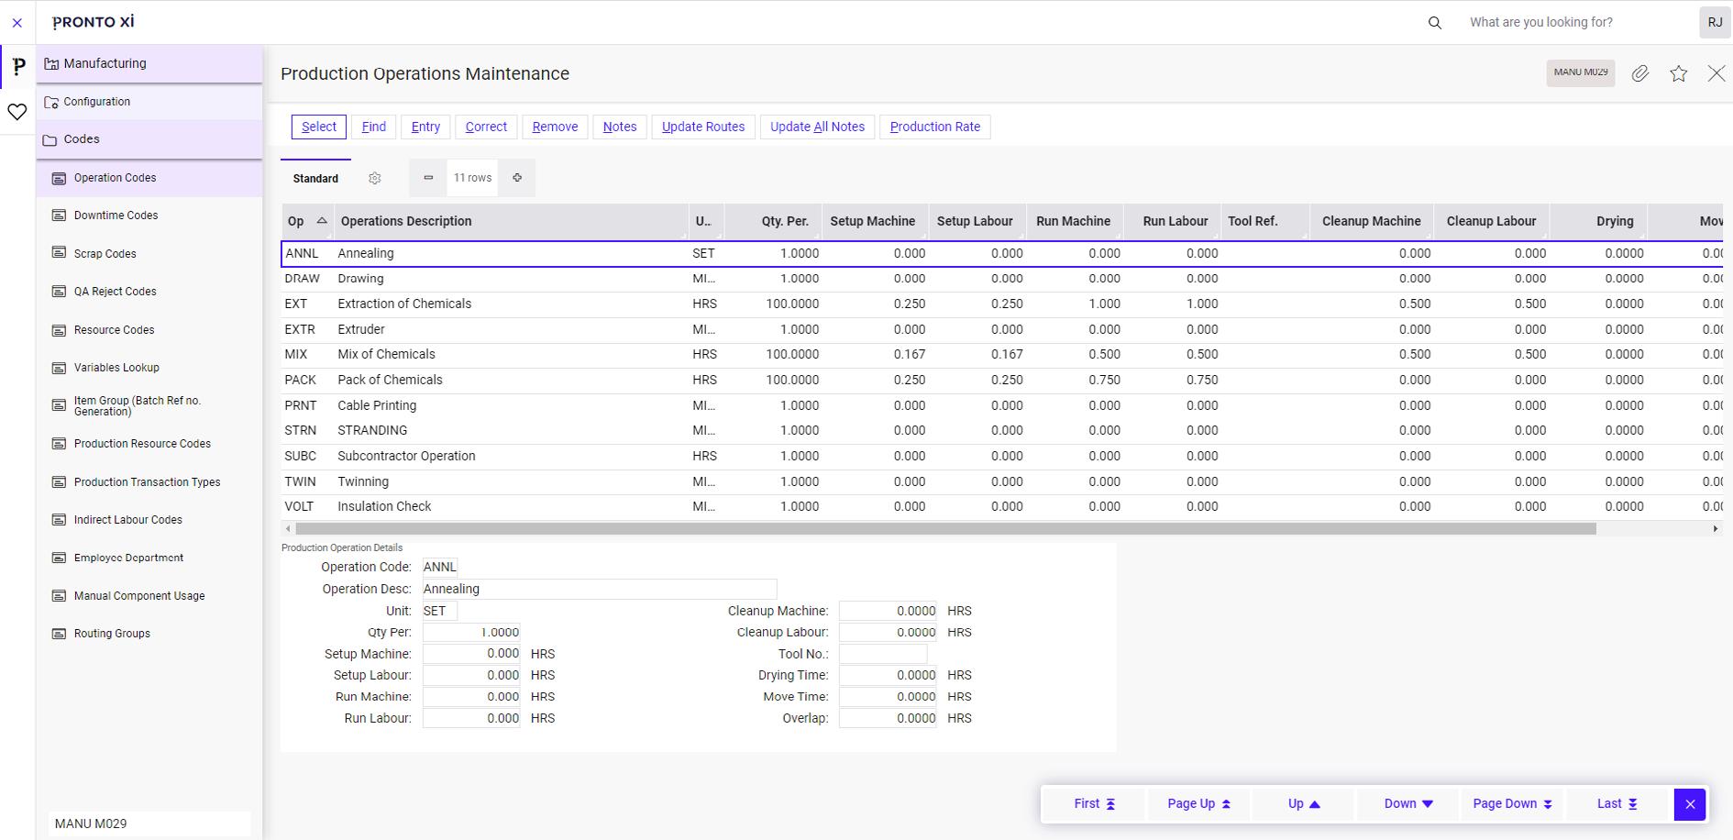Screen dimensions: 1733x840
Task: Open grid settings gear icon
Action: pos(374,178)
